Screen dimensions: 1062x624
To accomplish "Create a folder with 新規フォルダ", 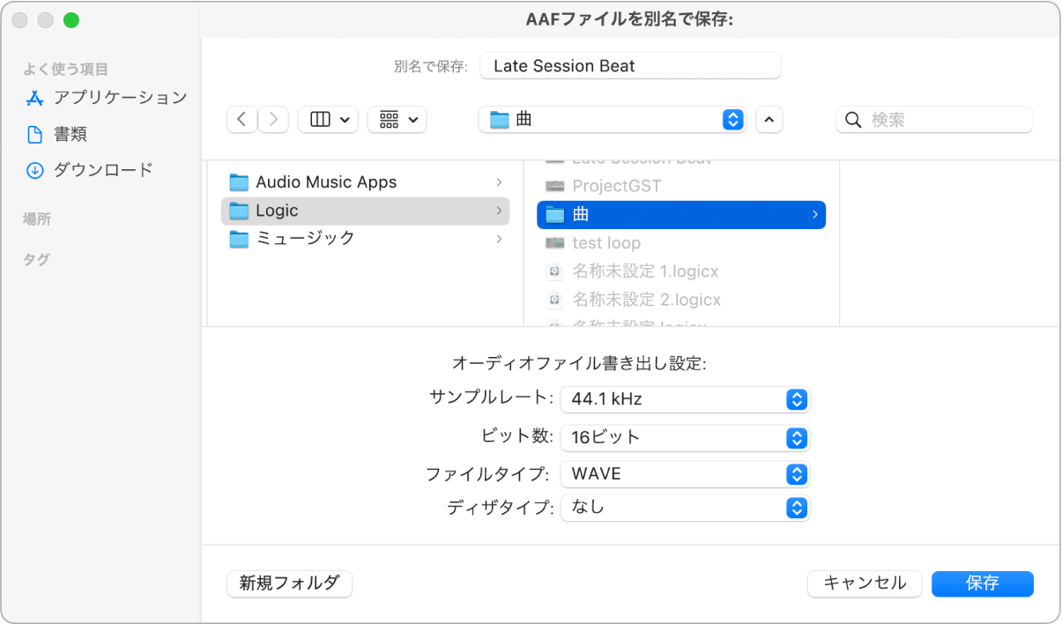I will [289, 583].
